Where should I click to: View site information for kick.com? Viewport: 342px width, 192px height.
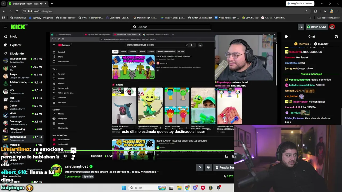pos(25,11)
